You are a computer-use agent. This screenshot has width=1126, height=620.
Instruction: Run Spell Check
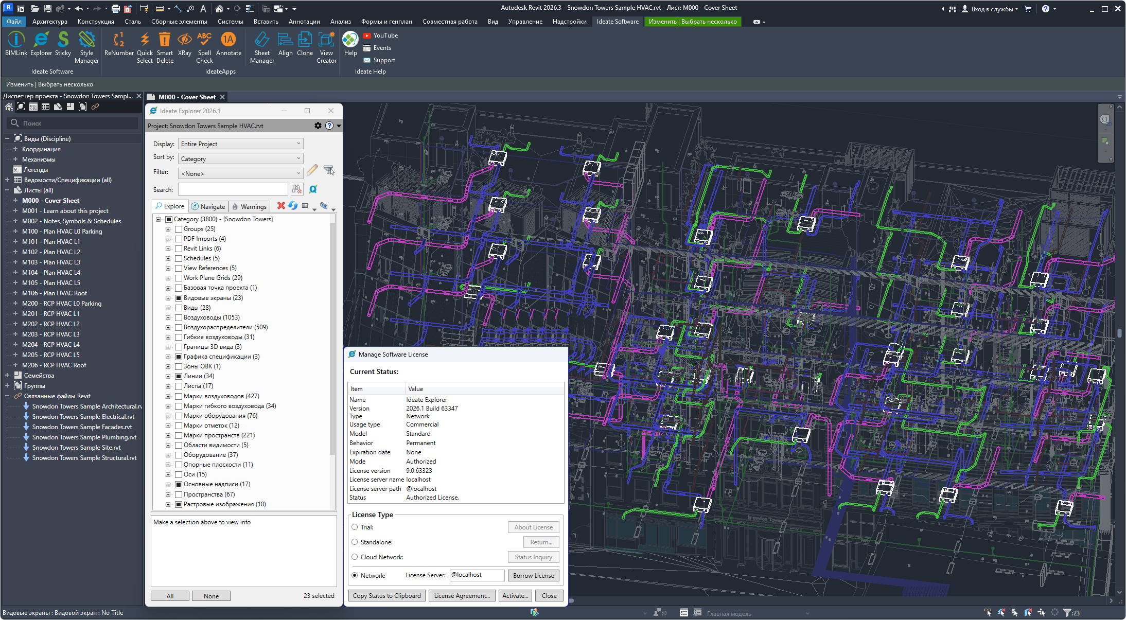204,47
